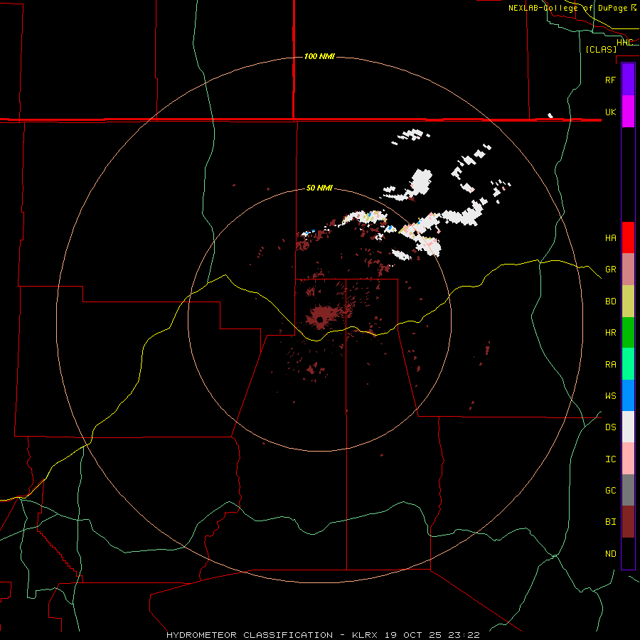Click the 'HA' legend label
Viewport: 640px width, 640px height.
610,238
